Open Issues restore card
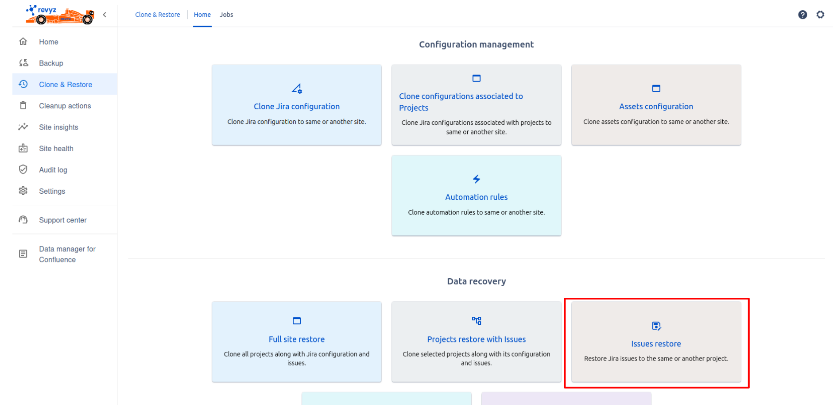This screenshot has height=407, width=833. click(x=656, y=343)
